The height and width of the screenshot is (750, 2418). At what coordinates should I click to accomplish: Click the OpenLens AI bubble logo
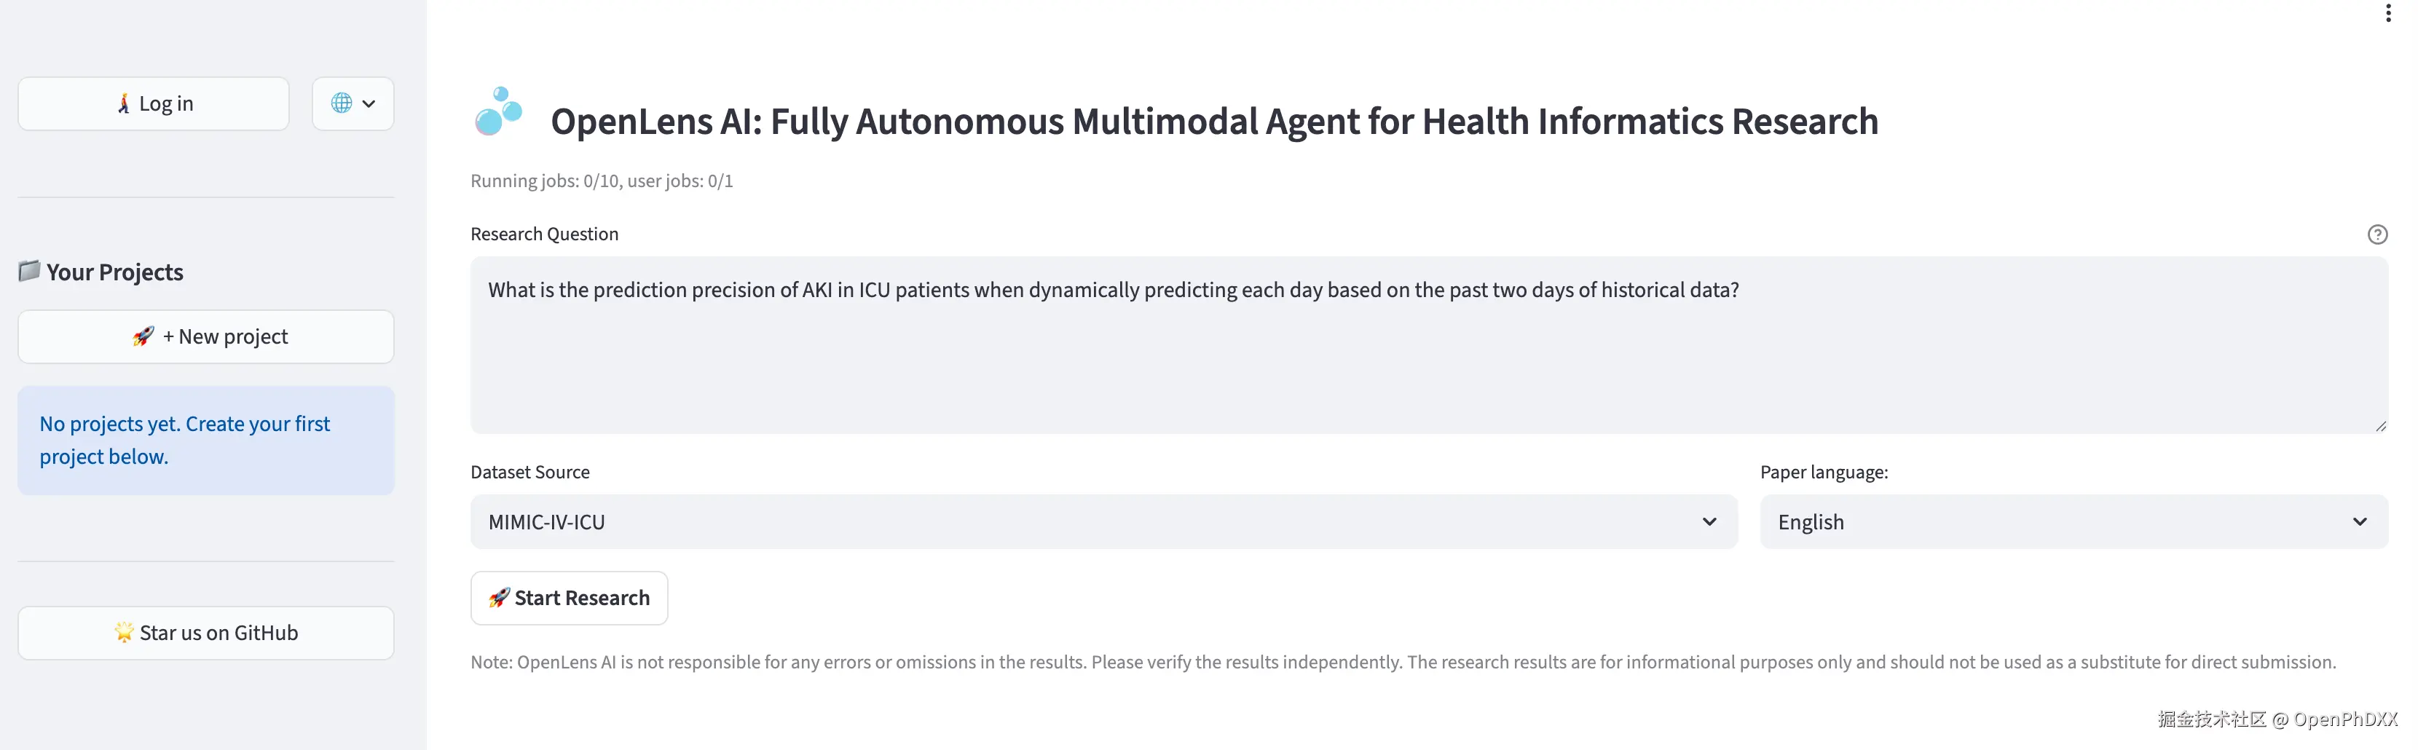(x=498, y=111)
